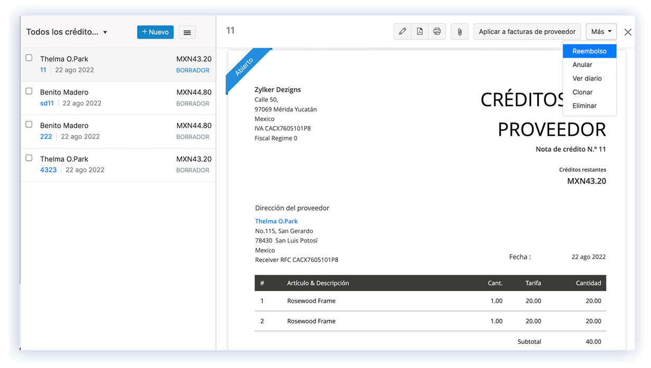Open Aplicar a facturas de proveedor
This screenshot has width=651, height=368.
click(527, 31)
